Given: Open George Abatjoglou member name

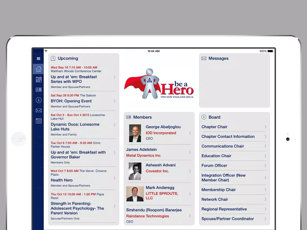Looking at the screenshot, I should tap(163, 127).
